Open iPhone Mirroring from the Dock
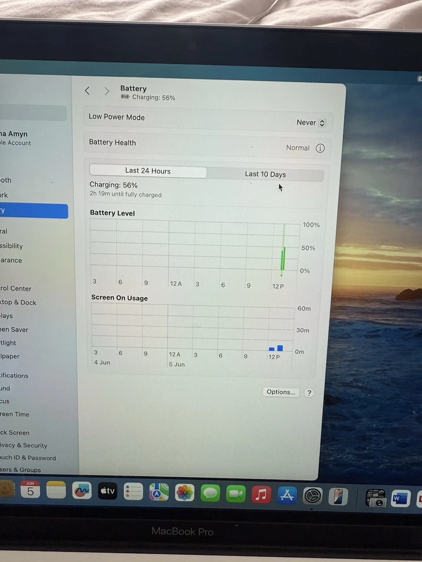 [338, 497]
